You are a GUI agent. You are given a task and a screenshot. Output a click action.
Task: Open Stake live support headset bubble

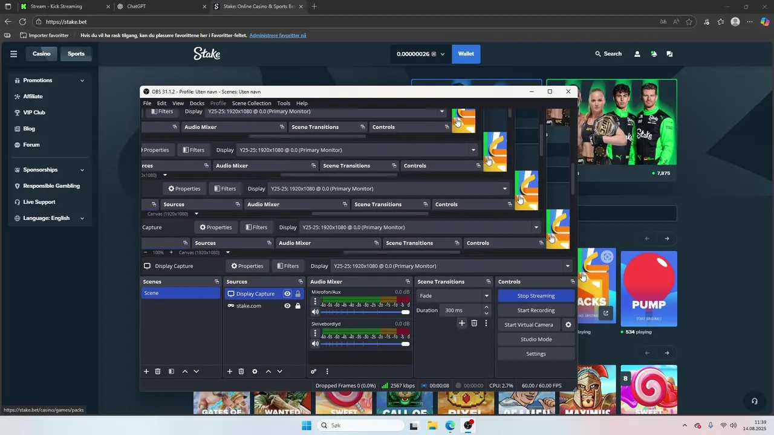pyautogui.click(x=754, y=401)
